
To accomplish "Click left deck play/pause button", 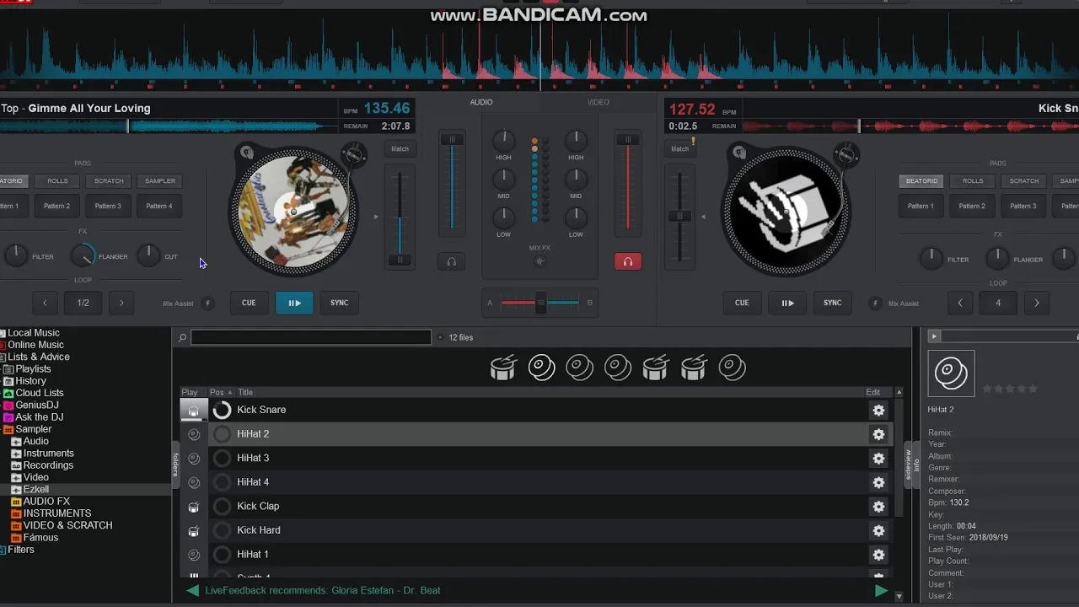I will tap(294, 303).
